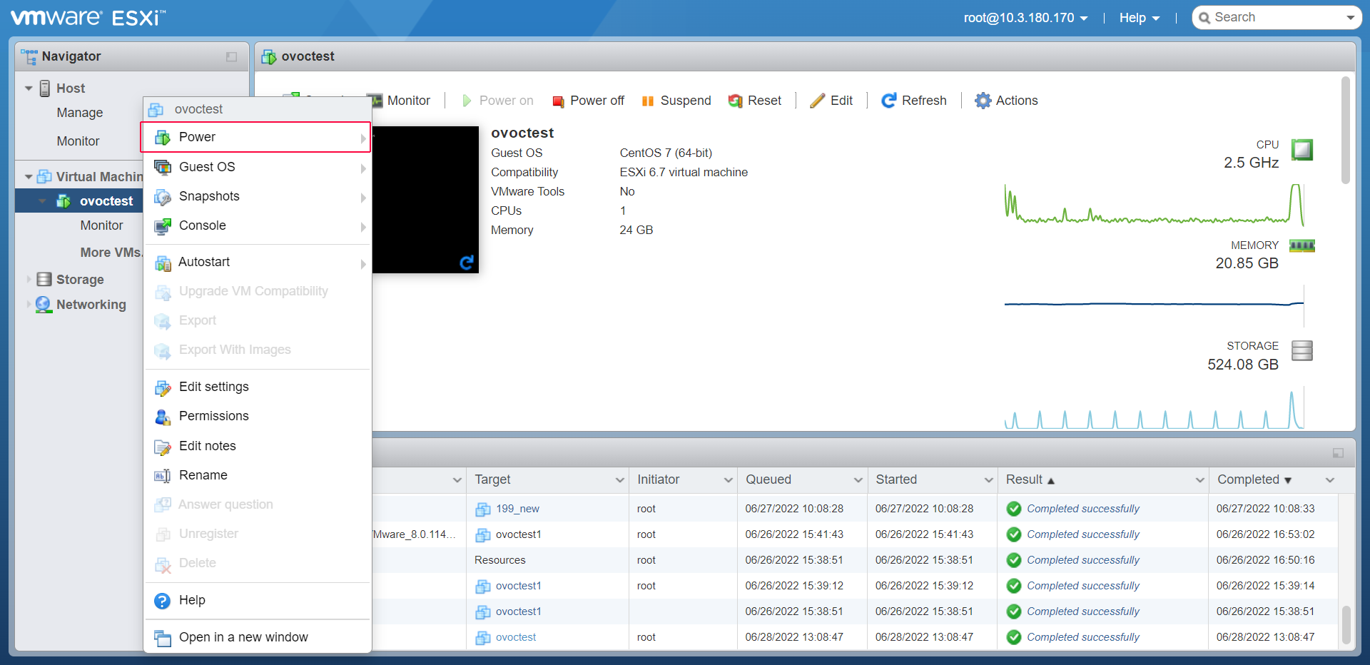Open the Power submenu in context menu
The width and height of the screenshot is (1370, 665).
[257, 137]
